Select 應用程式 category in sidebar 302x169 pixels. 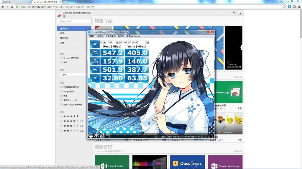74,28
